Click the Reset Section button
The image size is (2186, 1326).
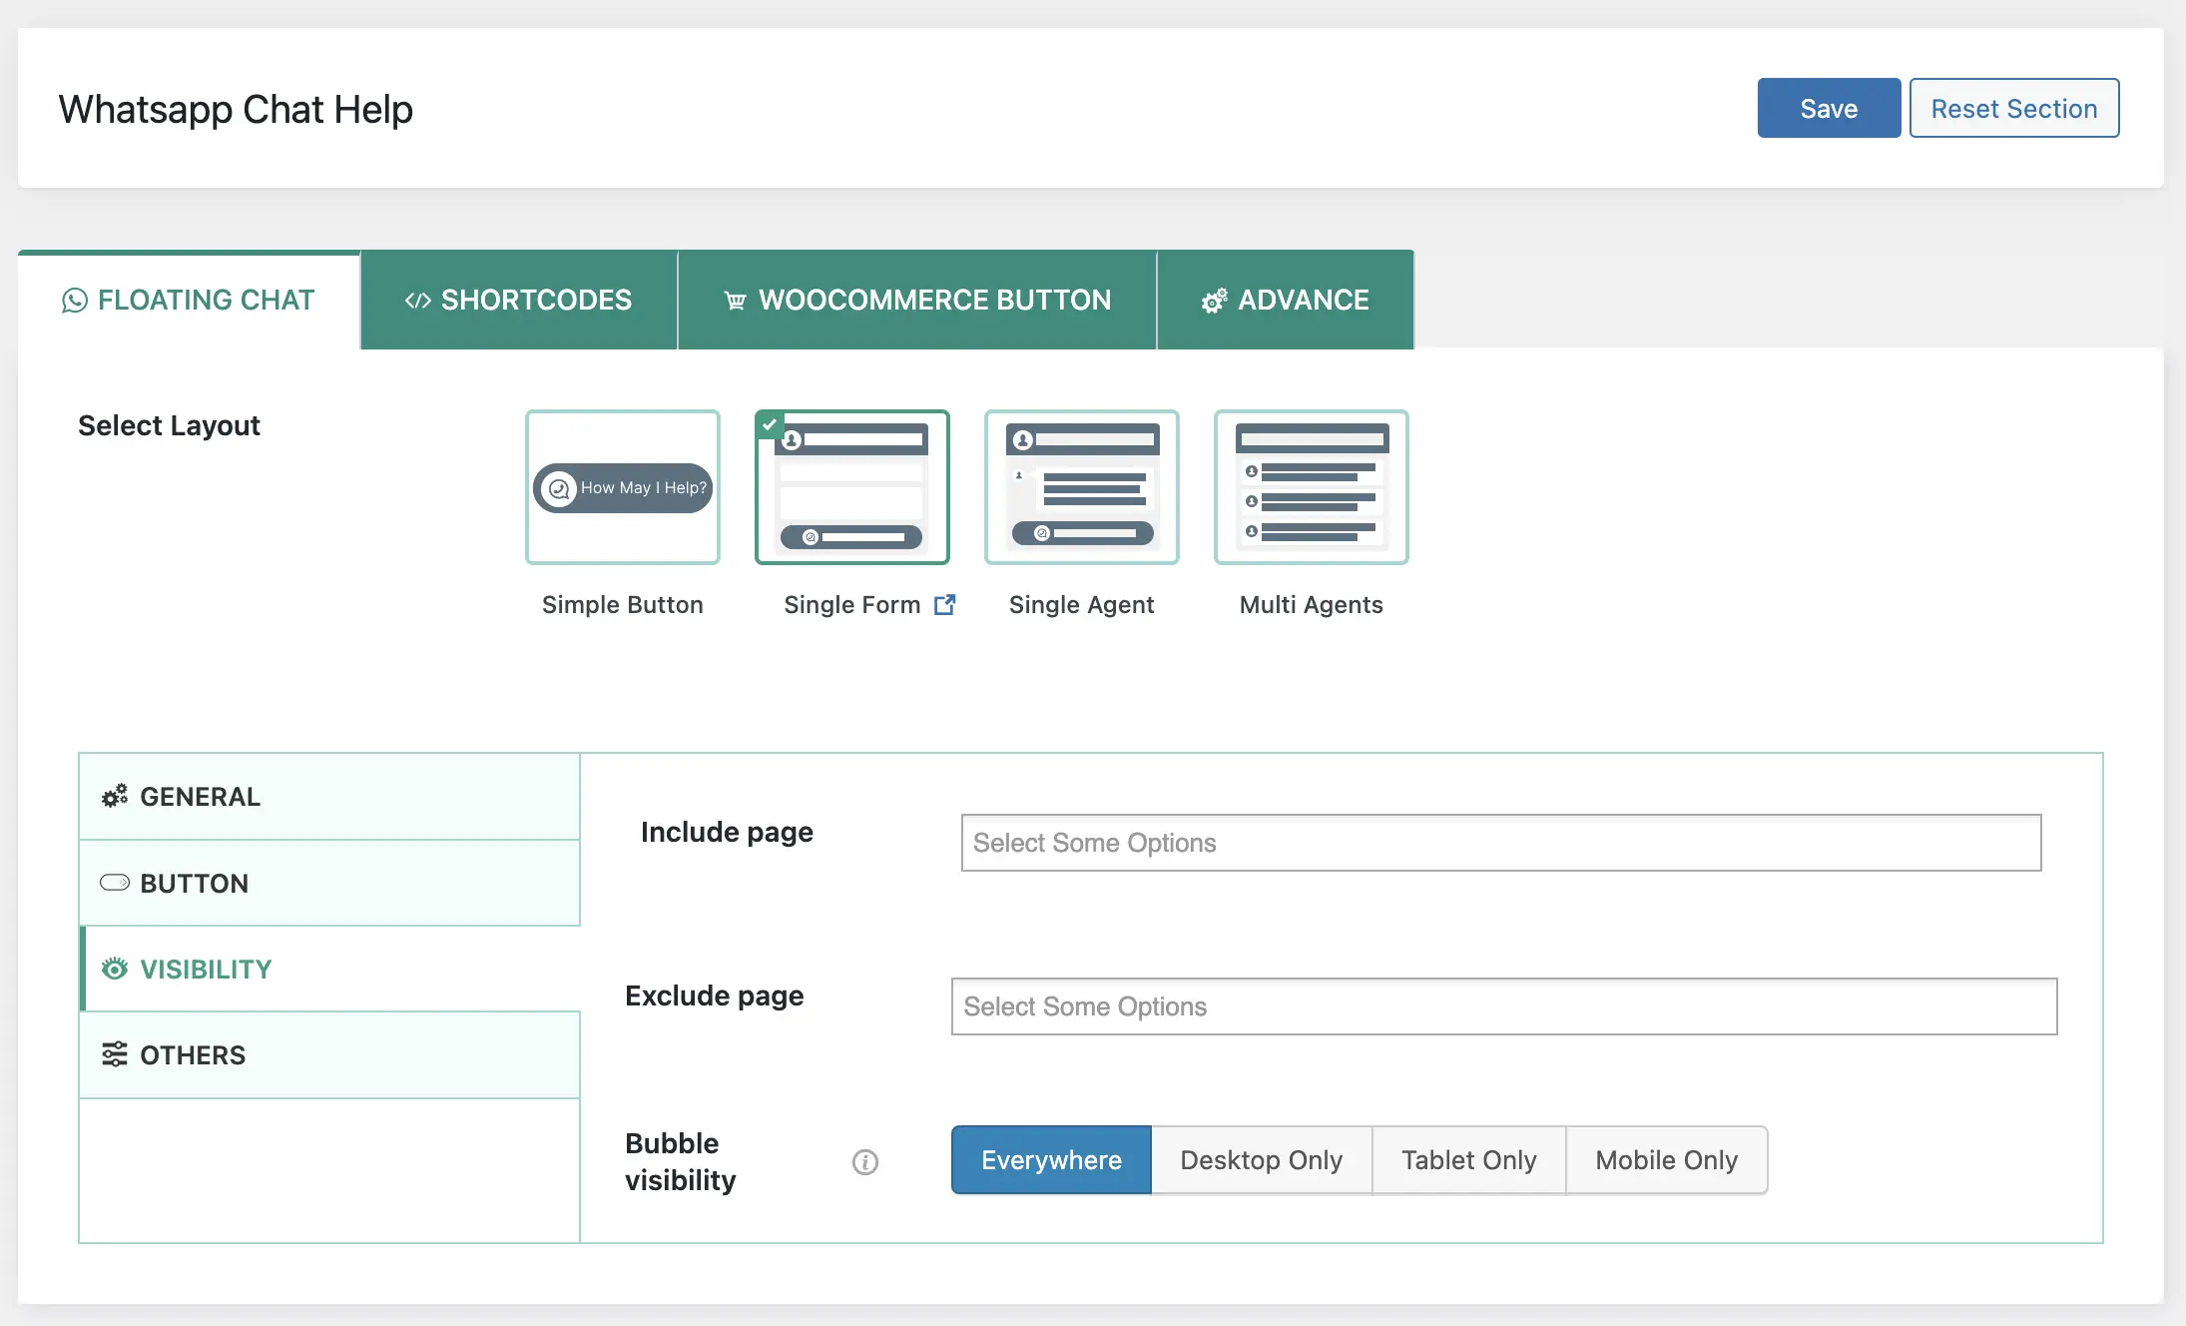2014,108
